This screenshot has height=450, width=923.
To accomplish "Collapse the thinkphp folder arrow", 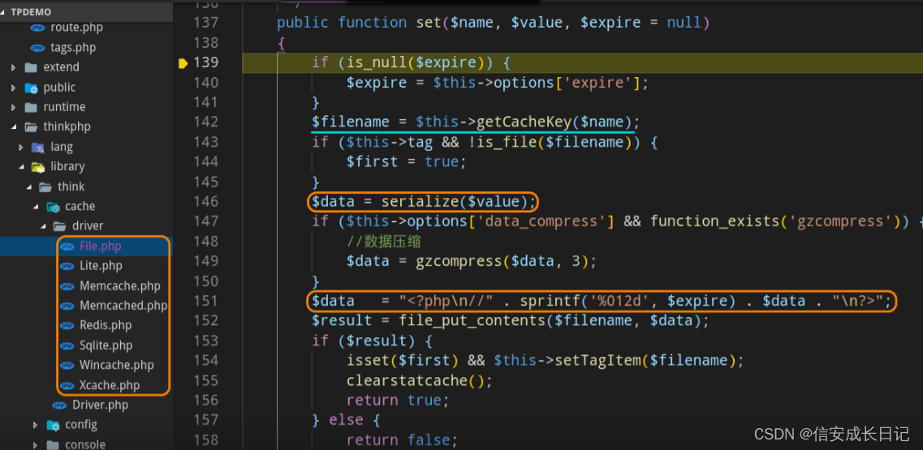I will click(14, 126).
